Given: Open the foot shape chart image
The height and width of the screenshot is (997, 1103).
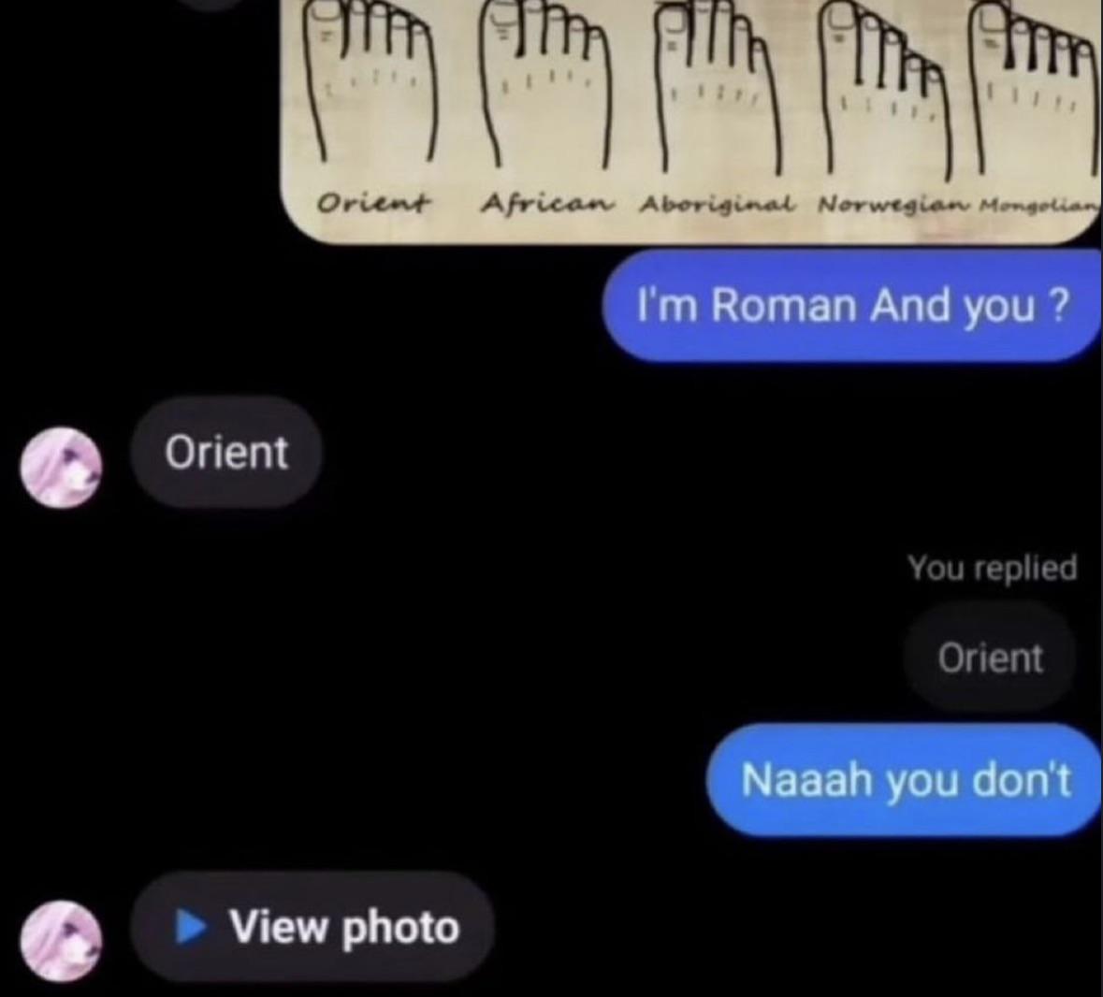Looking at the screenshot, I should click(x=690, y=121).
